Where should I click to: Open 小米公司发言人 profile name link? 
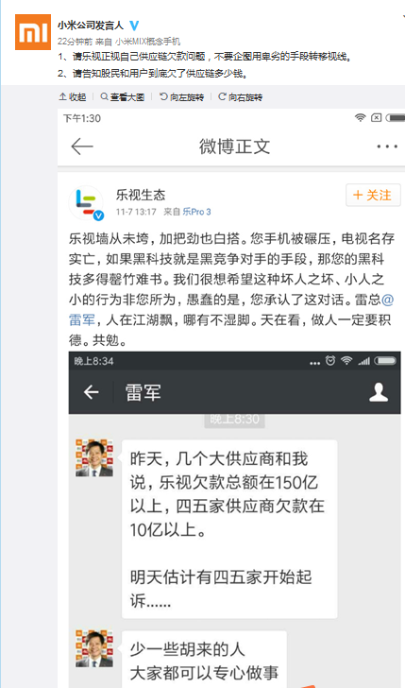coord(91,26)
